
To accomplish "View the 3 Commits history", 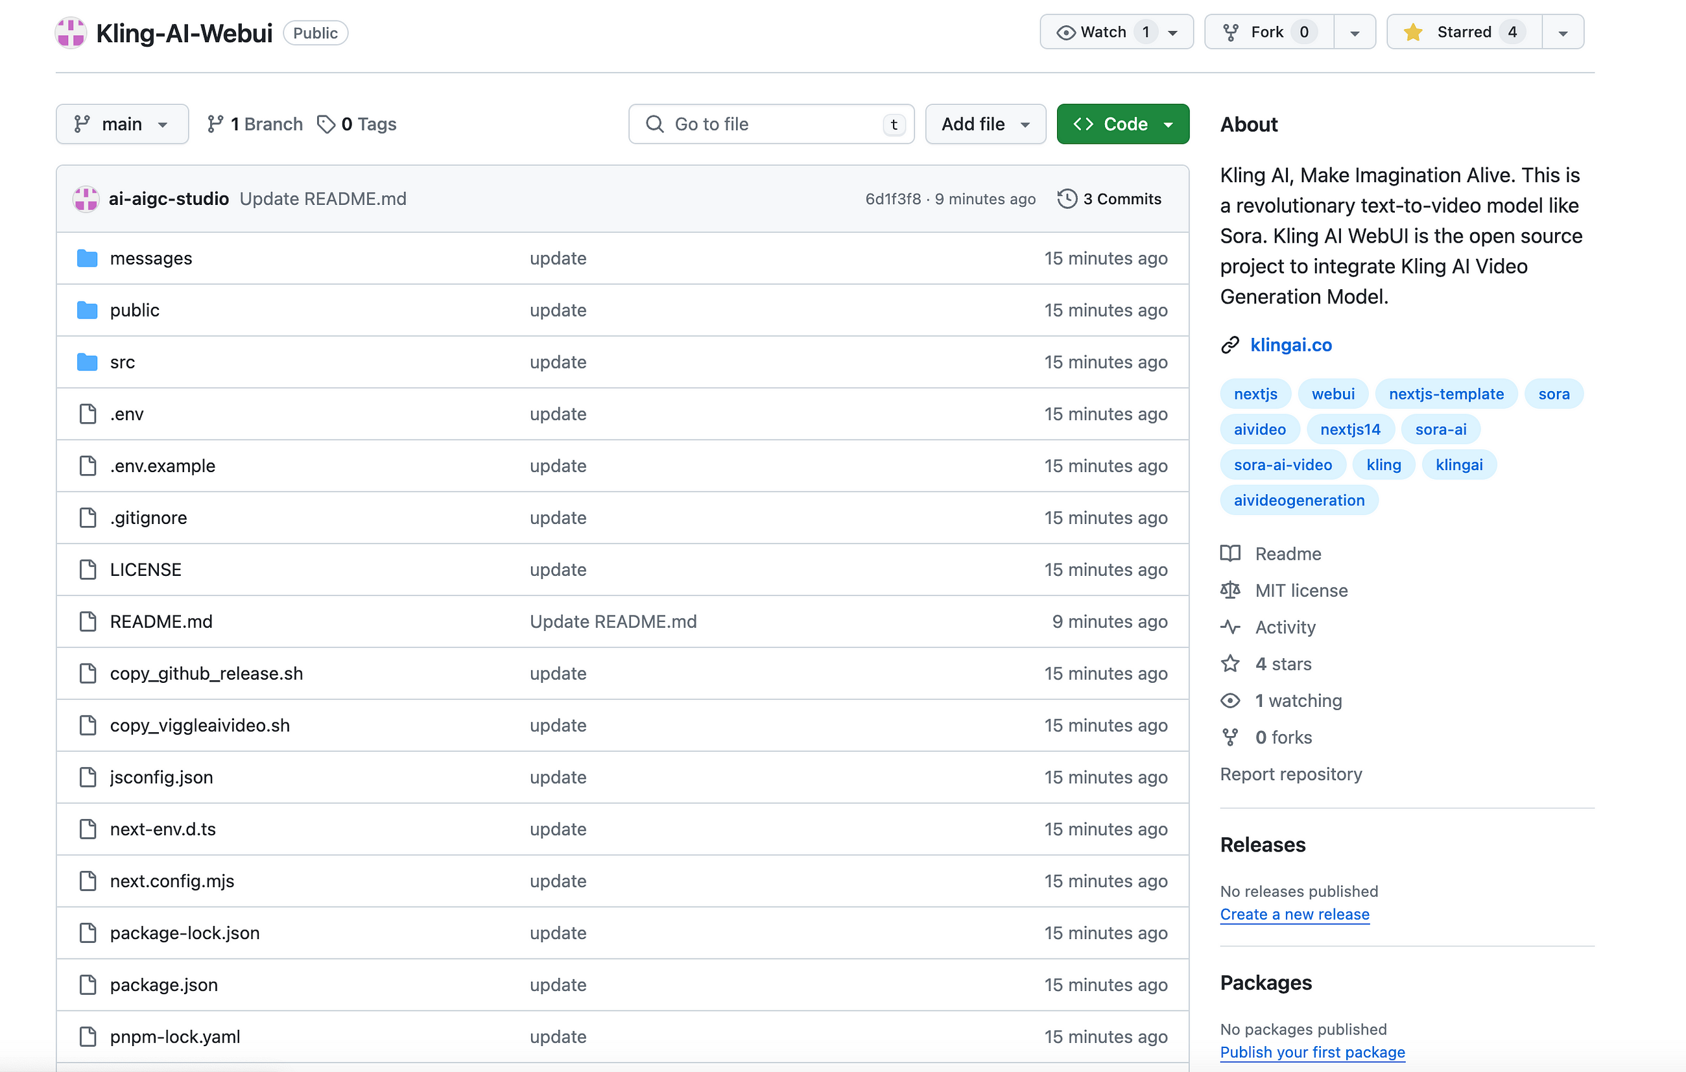I will pos(1110,199).
